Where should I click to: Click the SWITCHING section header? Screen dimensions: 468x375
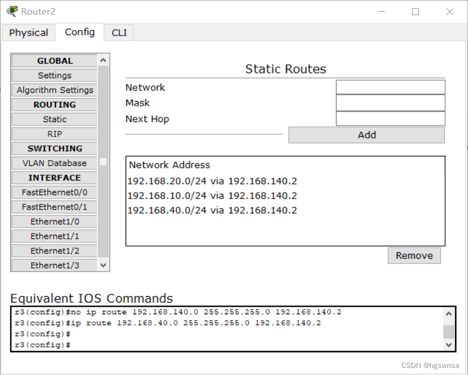coord(54,148)
